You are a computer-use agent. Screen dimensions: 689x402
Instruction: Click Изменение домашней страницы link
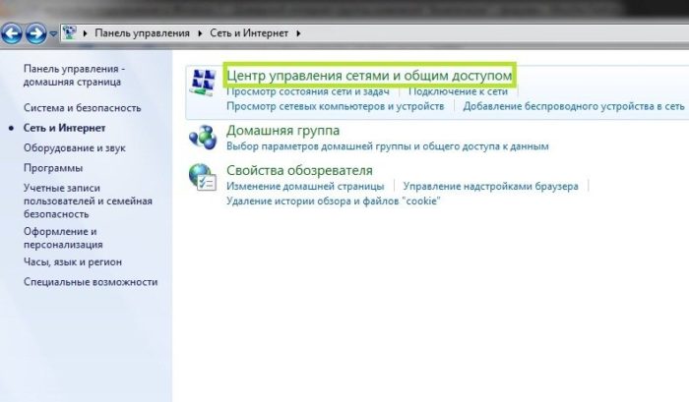[x=305, y=186]
